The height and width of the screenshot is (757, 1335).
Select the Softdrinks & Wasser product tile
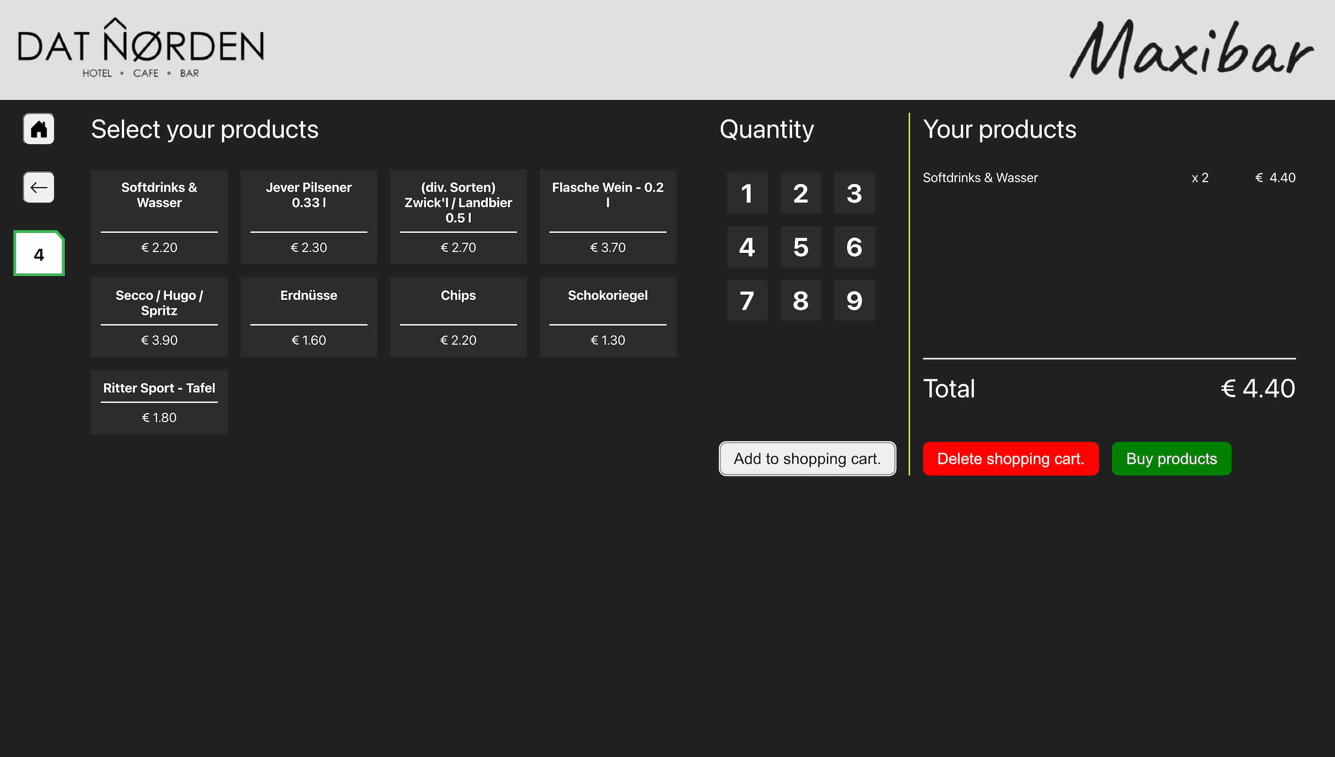pyautogui.click(x=159, y=216)
